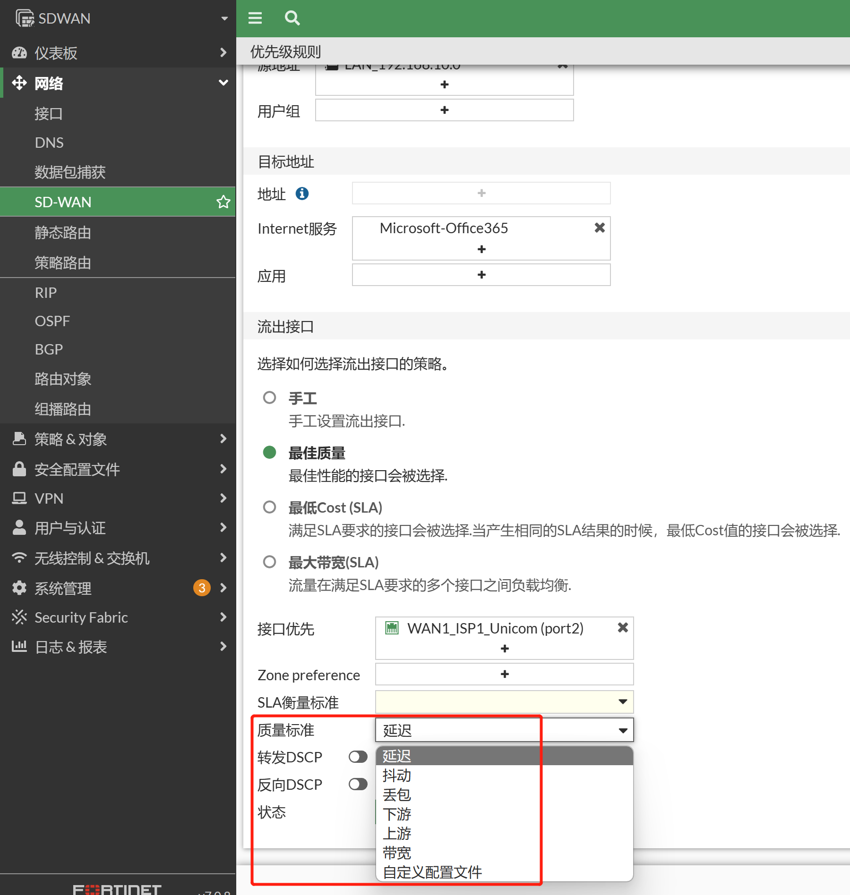The image size is (850, 895).
Task: Click the Policy & Objects document icon
Action: [x=19, y=439]
